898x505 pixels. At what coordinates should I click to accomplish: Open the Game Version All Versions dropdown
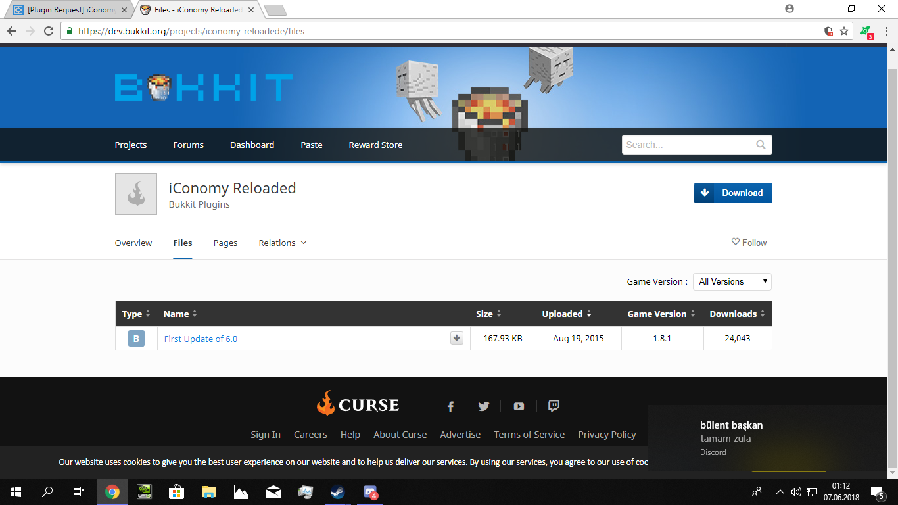(733, 281)
